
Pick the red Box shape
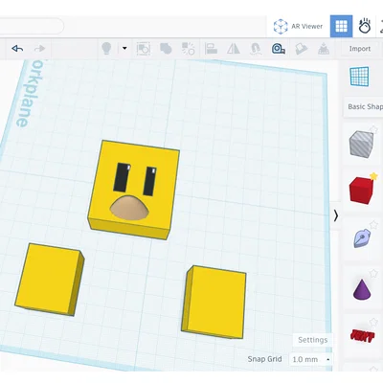click(x=361, y=191)
